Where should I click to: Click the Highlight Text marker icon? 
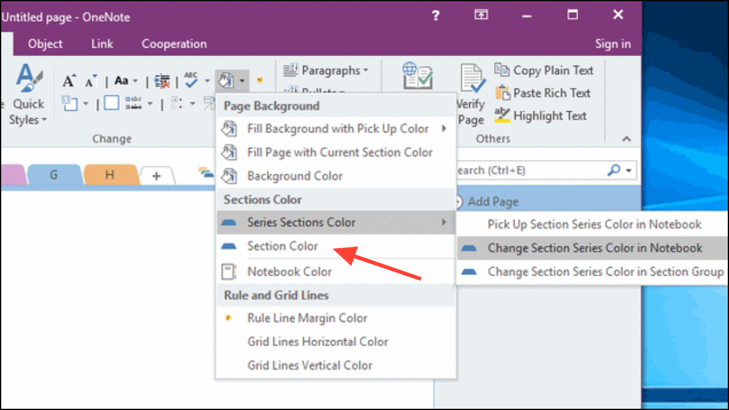tap(502, 115)
